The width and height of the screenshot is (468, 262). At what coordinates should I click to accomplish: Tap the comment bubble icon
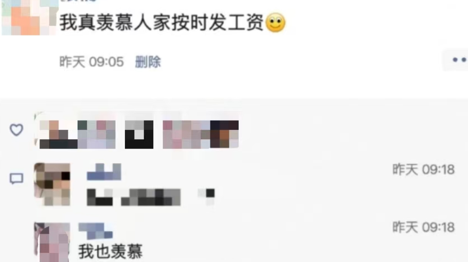[x=16, y=179]
